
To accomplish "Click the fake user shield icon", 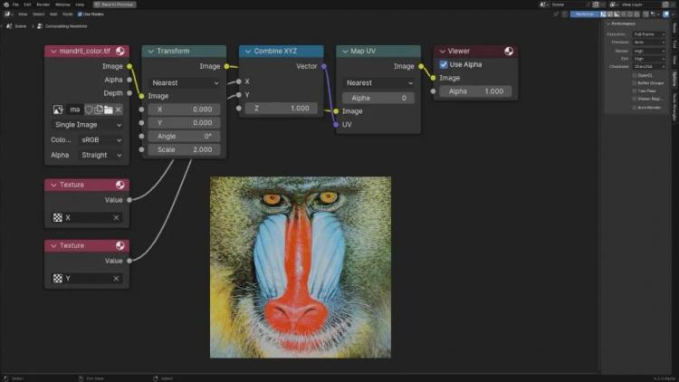I will pyautogui.click(x=89, y=110).
